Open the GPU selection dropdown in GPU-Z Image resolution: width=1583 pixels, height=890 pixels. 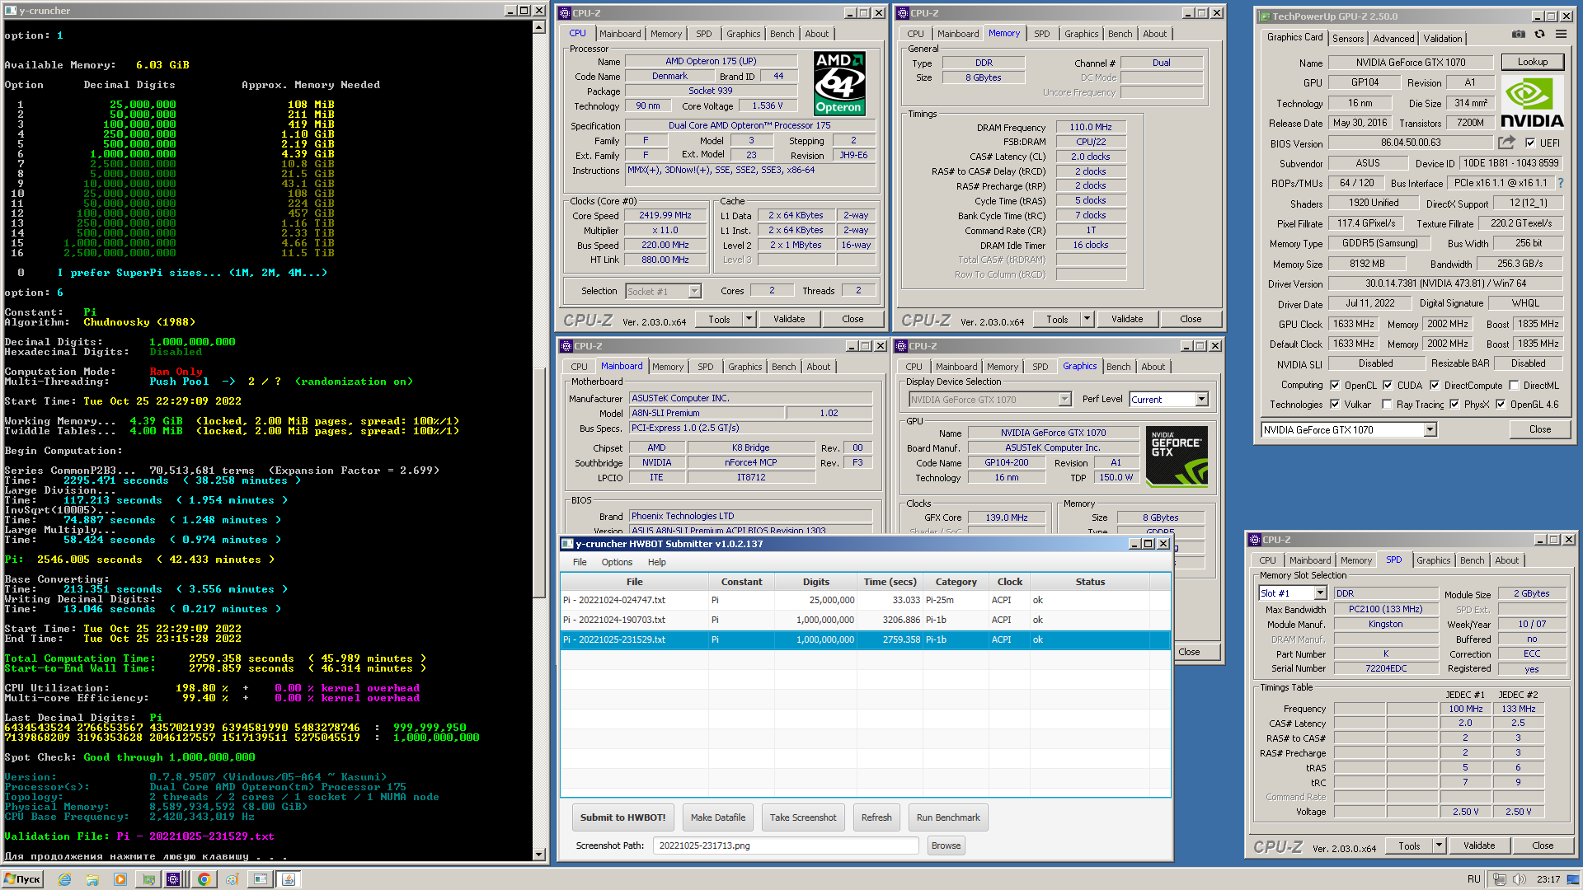coord(1430,429)
